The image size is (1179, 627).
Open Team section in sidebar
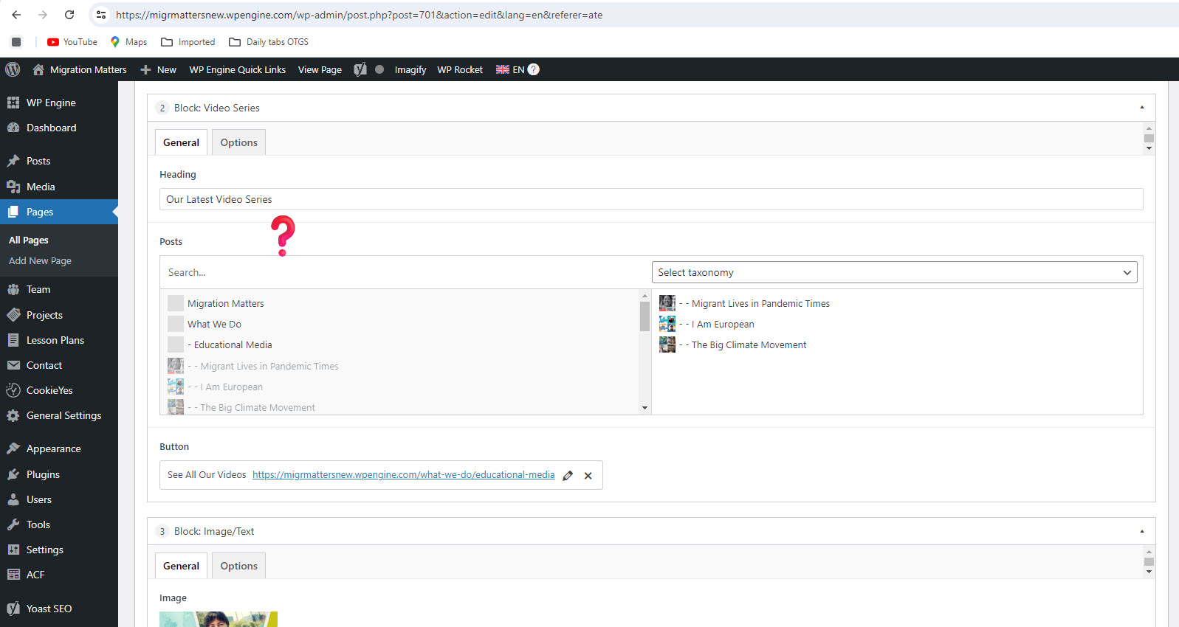59,289
